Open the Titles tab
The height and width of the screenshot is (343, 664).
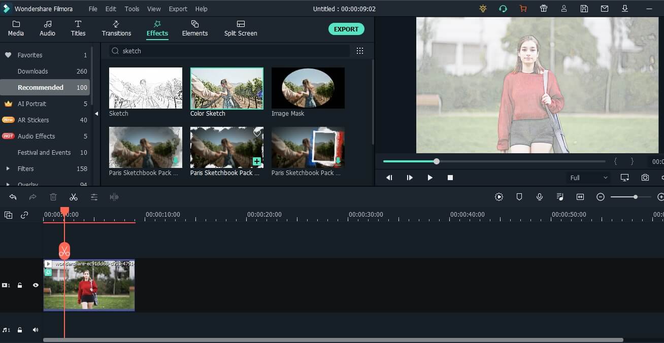click(x=78, y=28)
